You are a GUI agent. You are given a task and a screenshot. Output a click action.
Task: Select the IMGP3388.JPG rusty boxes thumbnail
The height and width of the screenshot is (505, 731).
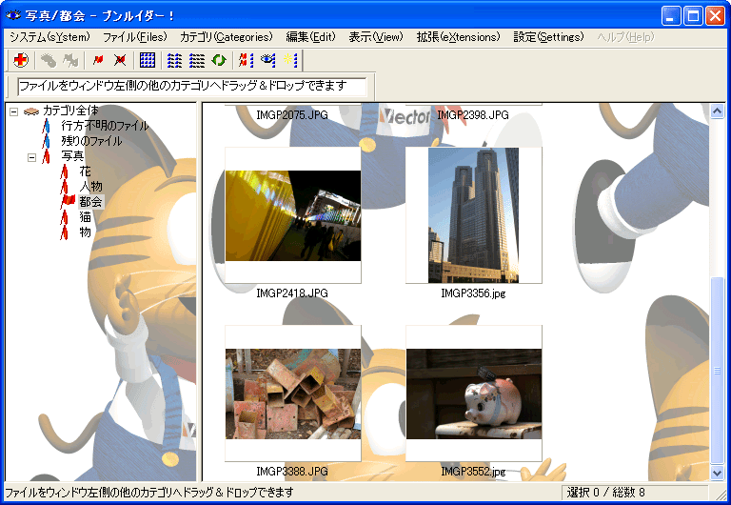293,394
